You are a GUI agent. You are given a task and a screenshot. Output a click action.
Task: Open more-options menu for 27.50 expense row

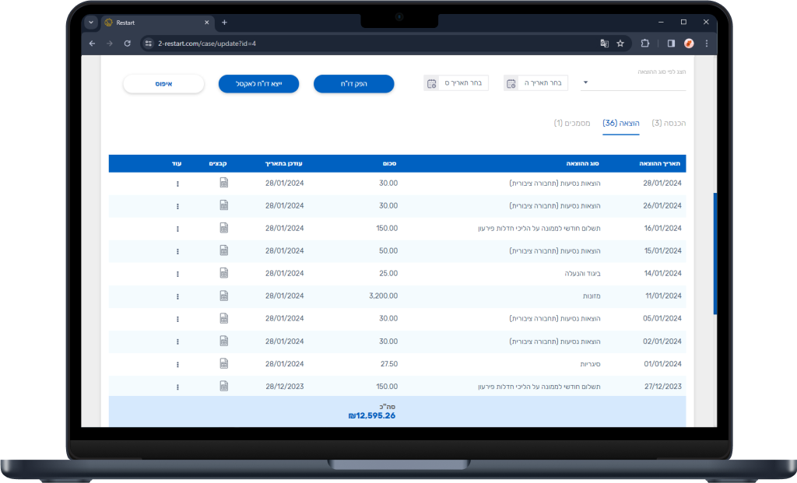[177, 365]
